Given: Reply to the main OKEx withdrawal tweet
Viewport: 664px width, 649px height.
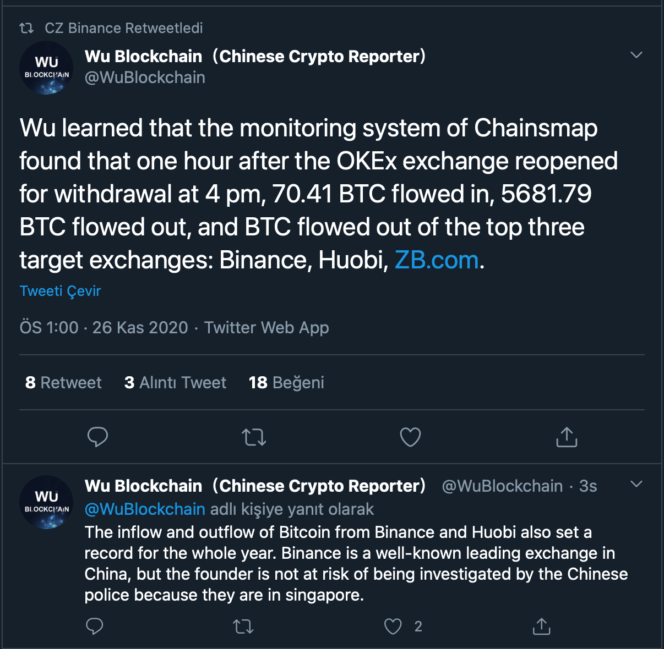Looking at the screenshot, I should click(x=97, y=437).
